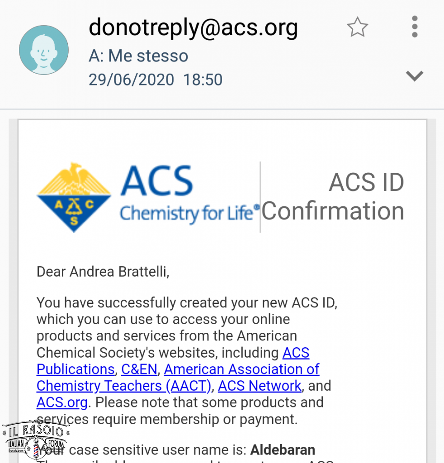This screenshot has width=444, height=463.
Task: Open the ACS Publications link
Action: point(173,361)
